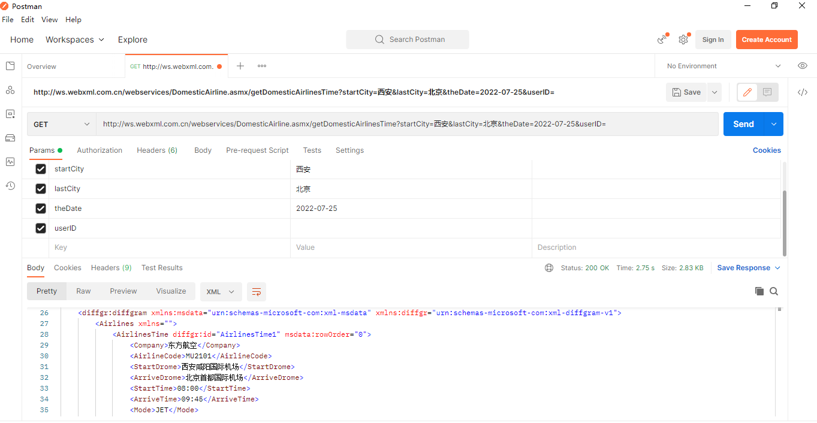Click the Send button
This screenshot has height=423, width=817.
click(743, 124)
